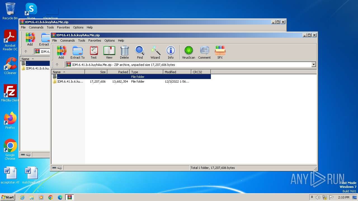The width and height of the screenshot is (358, 201).
Task: Click the packed size 13,682,354 cell
Action: [120, 82]
